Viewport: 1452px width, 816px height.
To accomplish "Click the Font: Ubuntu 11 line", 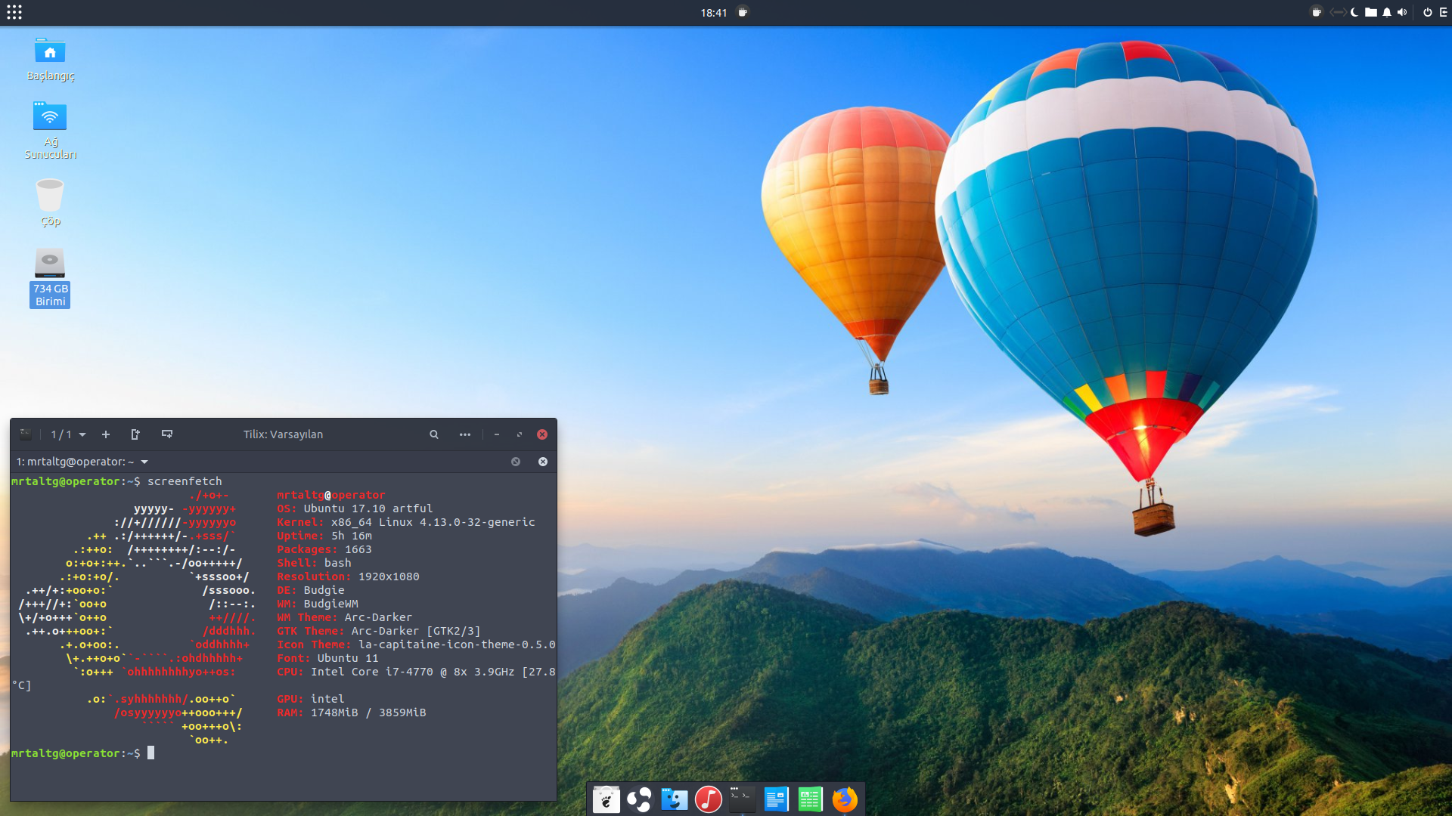I will pos(327,658).
